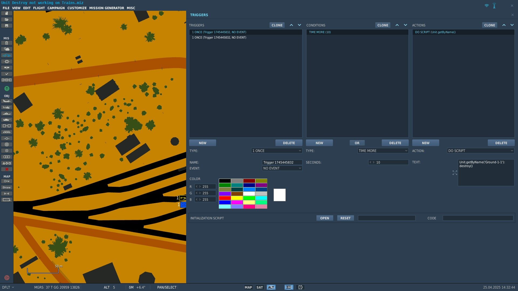Click the initialization script OPEN button
This screenshot has height=291, width=518.
(x=325, y=218)
